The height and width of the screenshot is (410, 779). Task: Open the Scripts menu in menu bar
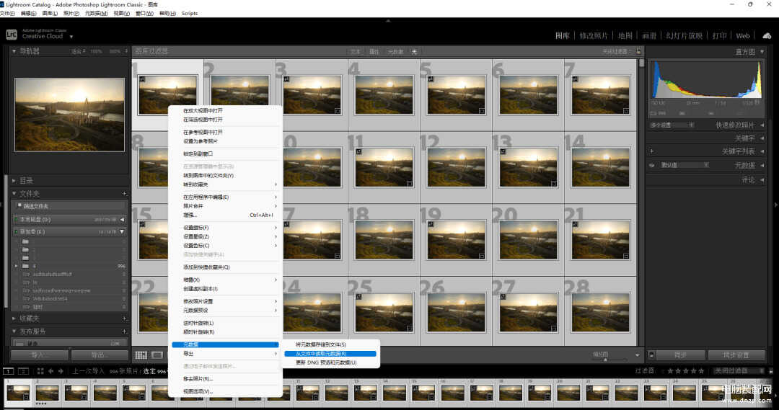[189, 14]
